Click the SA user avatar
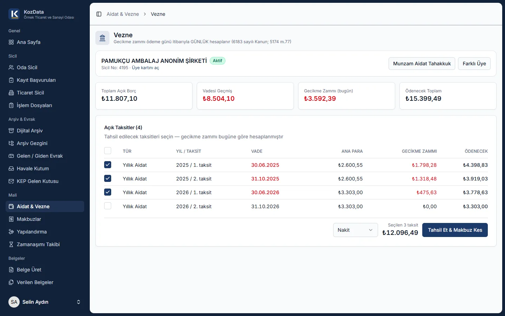Viewport: 505px width, 316px height. coord(14,302)
